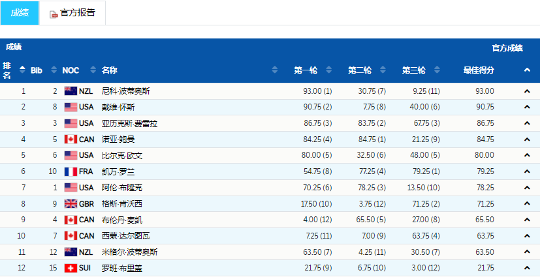This screenshot has height=277, width=540.
Task: Click the 官方成绩 label
Action: pos(507,48)
